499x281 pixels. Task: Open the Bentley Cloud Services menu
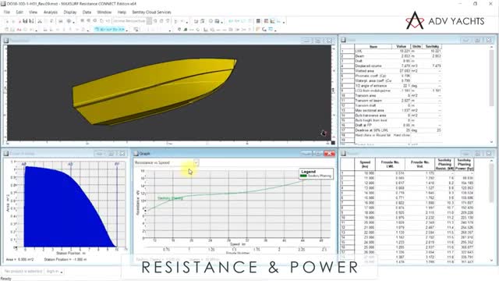(x=151, y=12)
